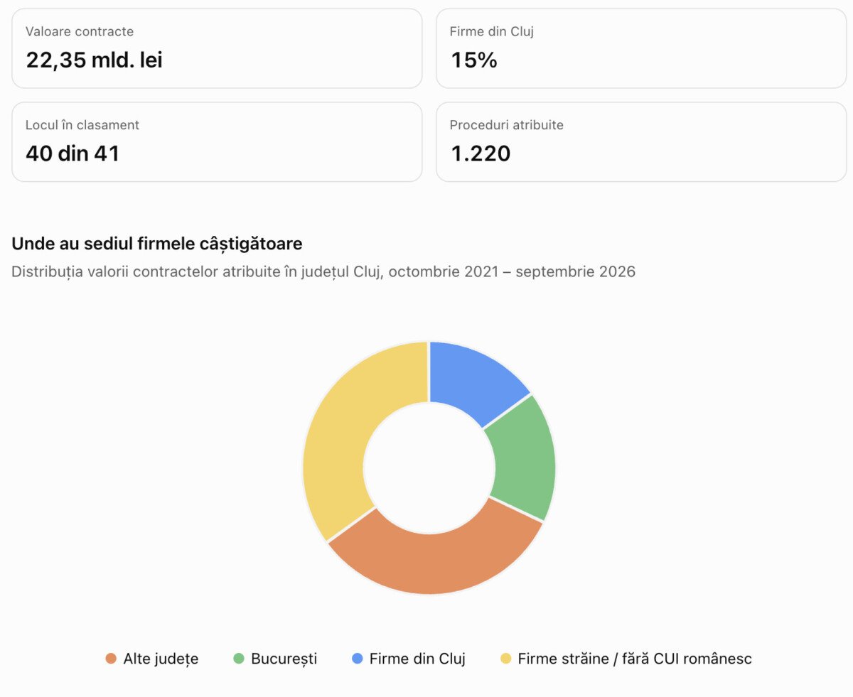Click the subtitle Distribuția valorii contractelor atribuite

pyautogui.click(x=323, y=271)
